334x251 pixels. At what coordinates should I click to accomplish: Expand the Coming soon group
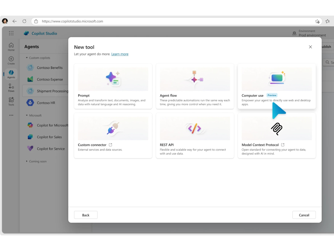tap(27, 161)
